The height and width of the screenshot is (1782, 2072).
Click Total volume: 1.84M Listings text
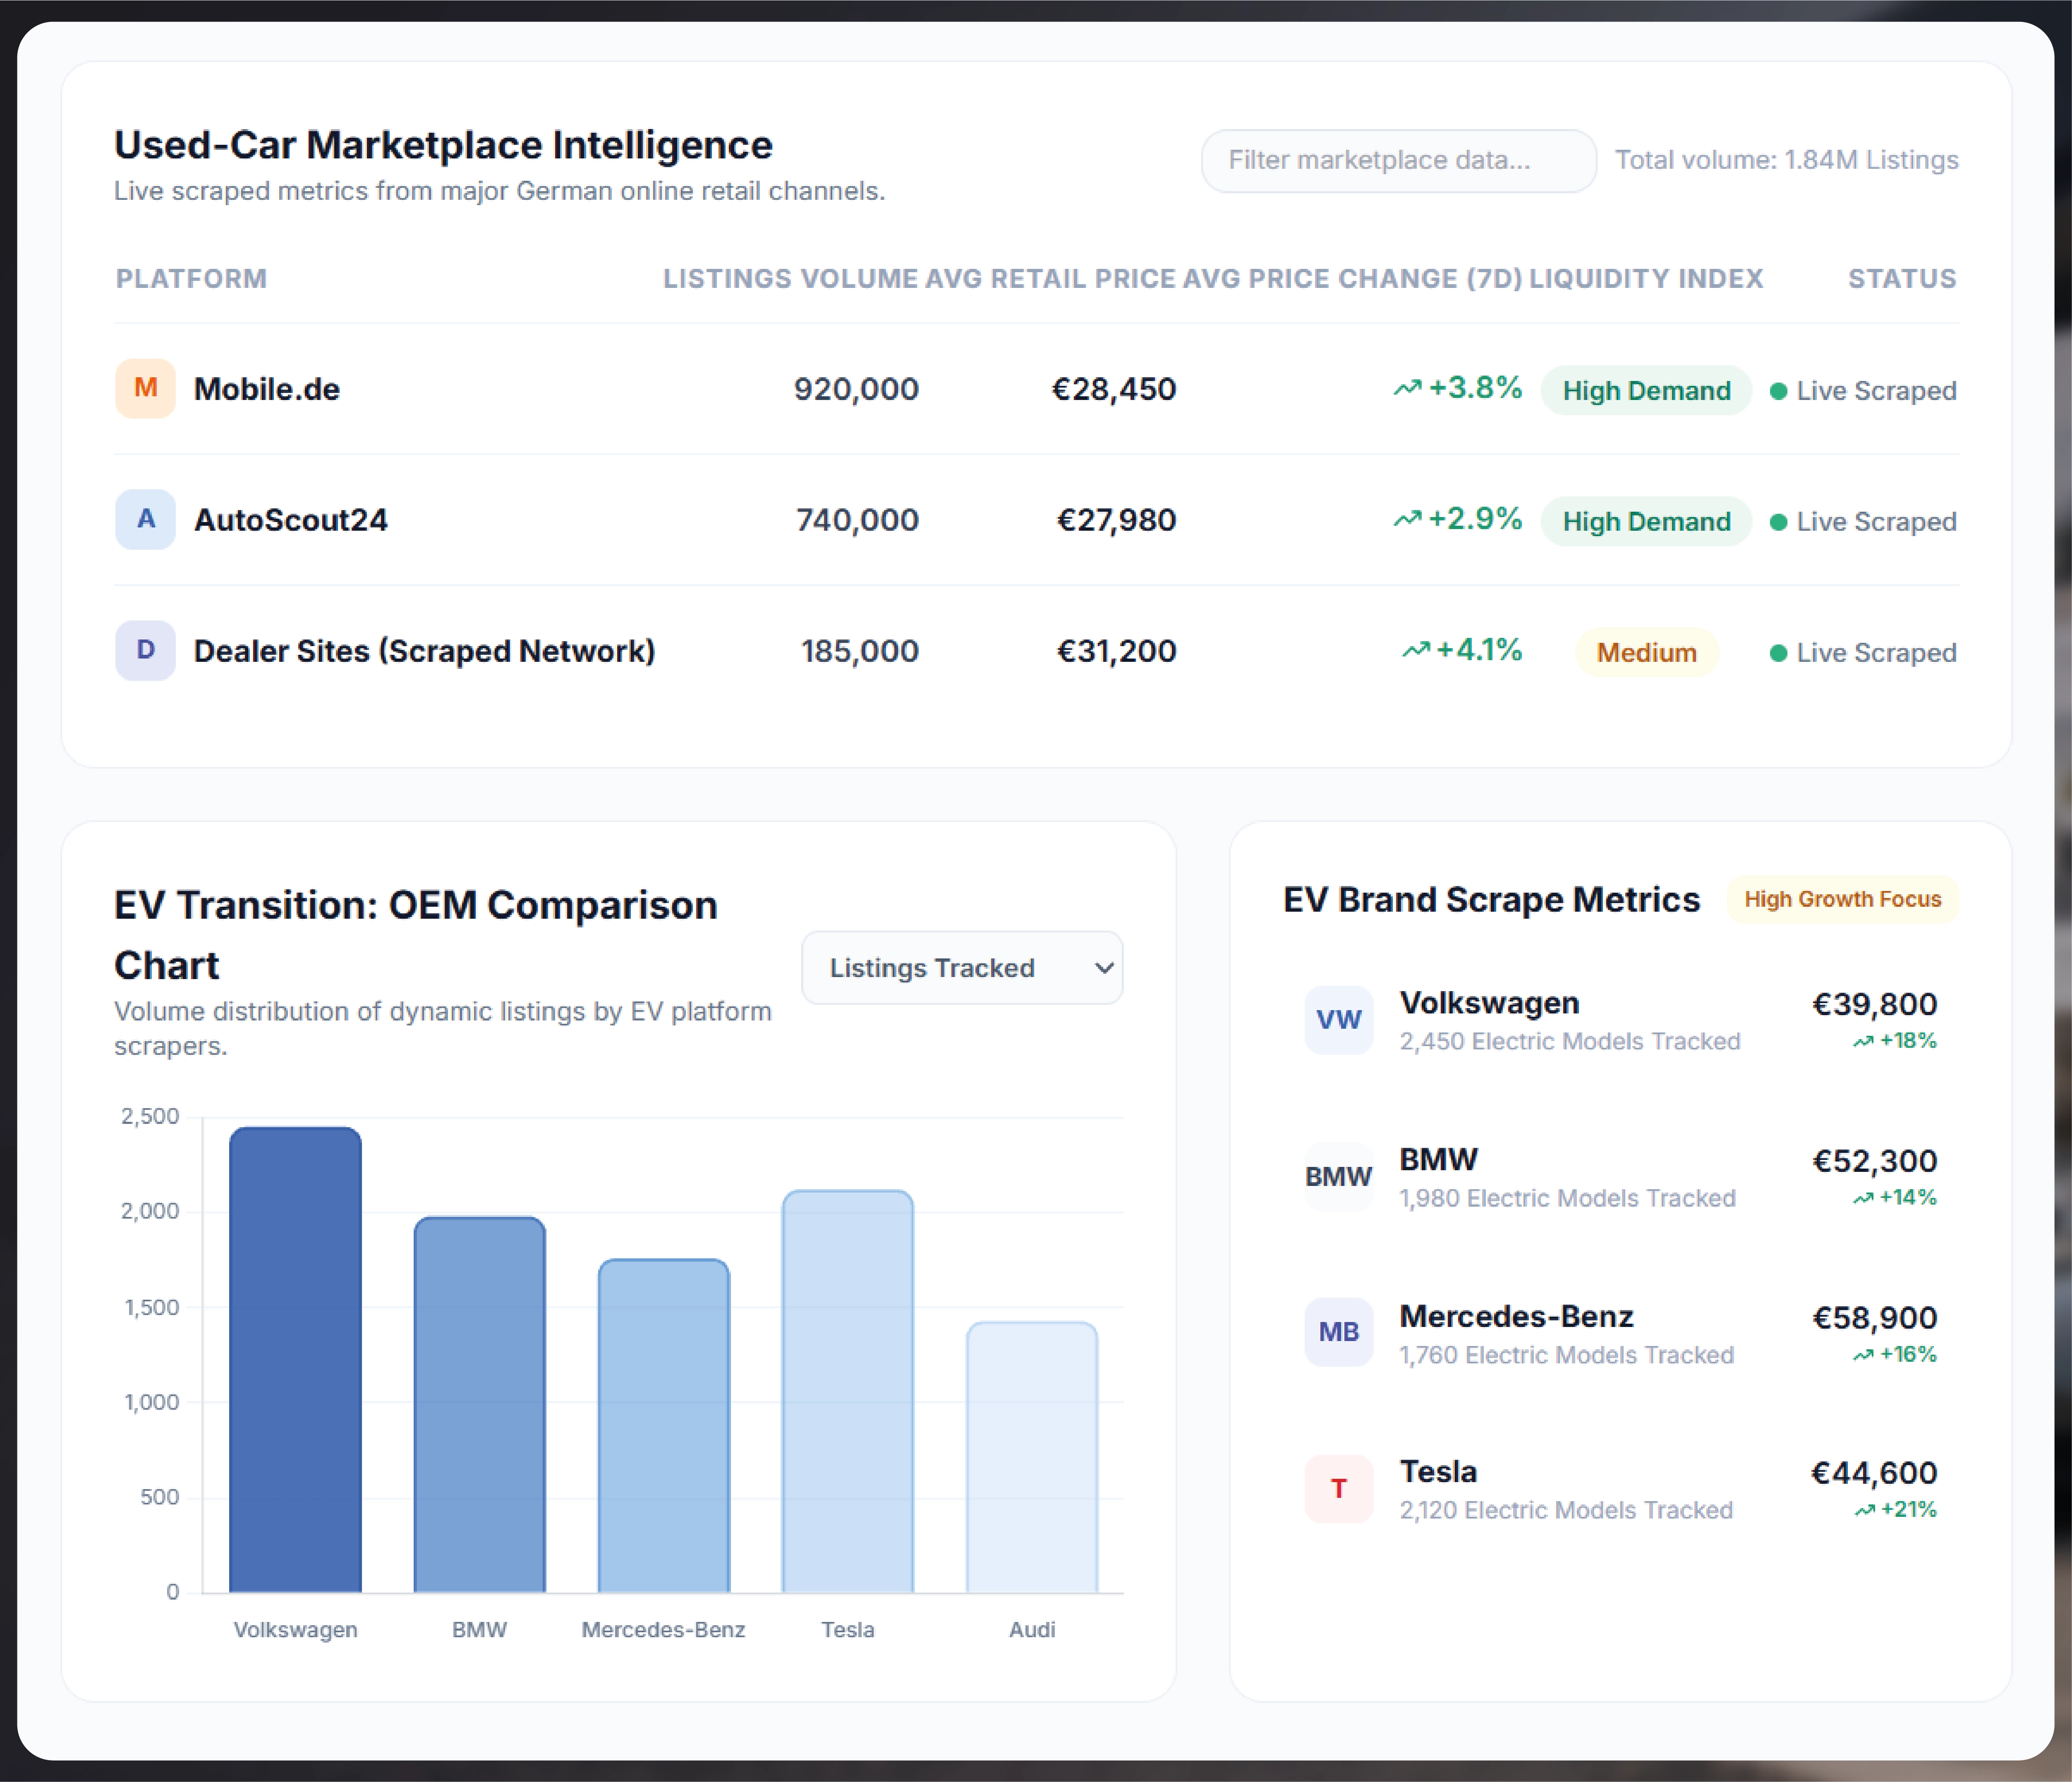[x=1786, y=160]
